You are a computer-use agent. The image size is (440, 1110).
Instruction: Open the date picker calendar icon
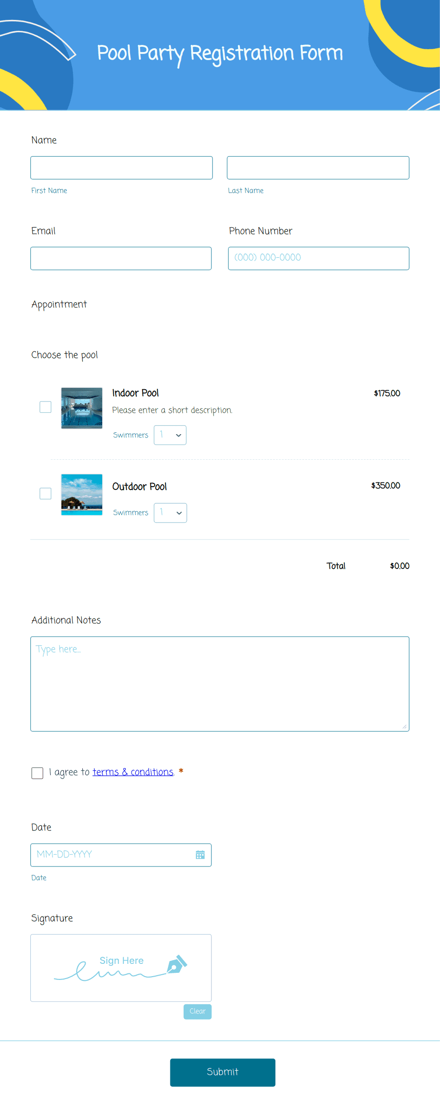click(200, 855)
